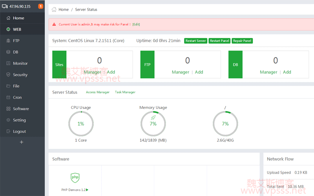The height and width of the screenshot is (196, 314).
Task: Open the Setting menu item
Action: 19,120
